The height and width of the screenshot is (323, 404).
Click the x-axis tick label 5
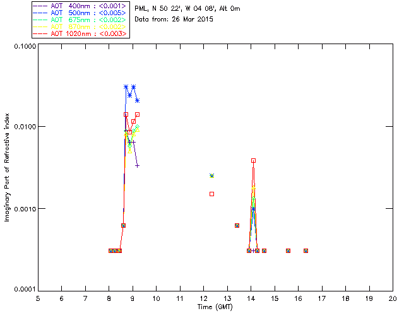38,298
